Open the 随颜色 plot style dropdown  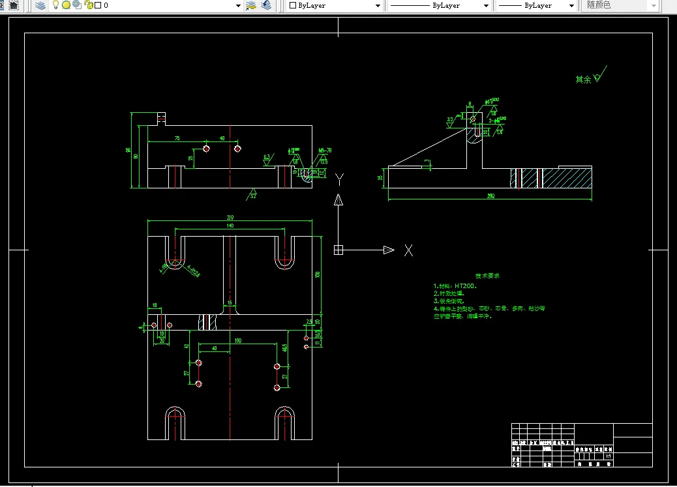coord(654,6)
